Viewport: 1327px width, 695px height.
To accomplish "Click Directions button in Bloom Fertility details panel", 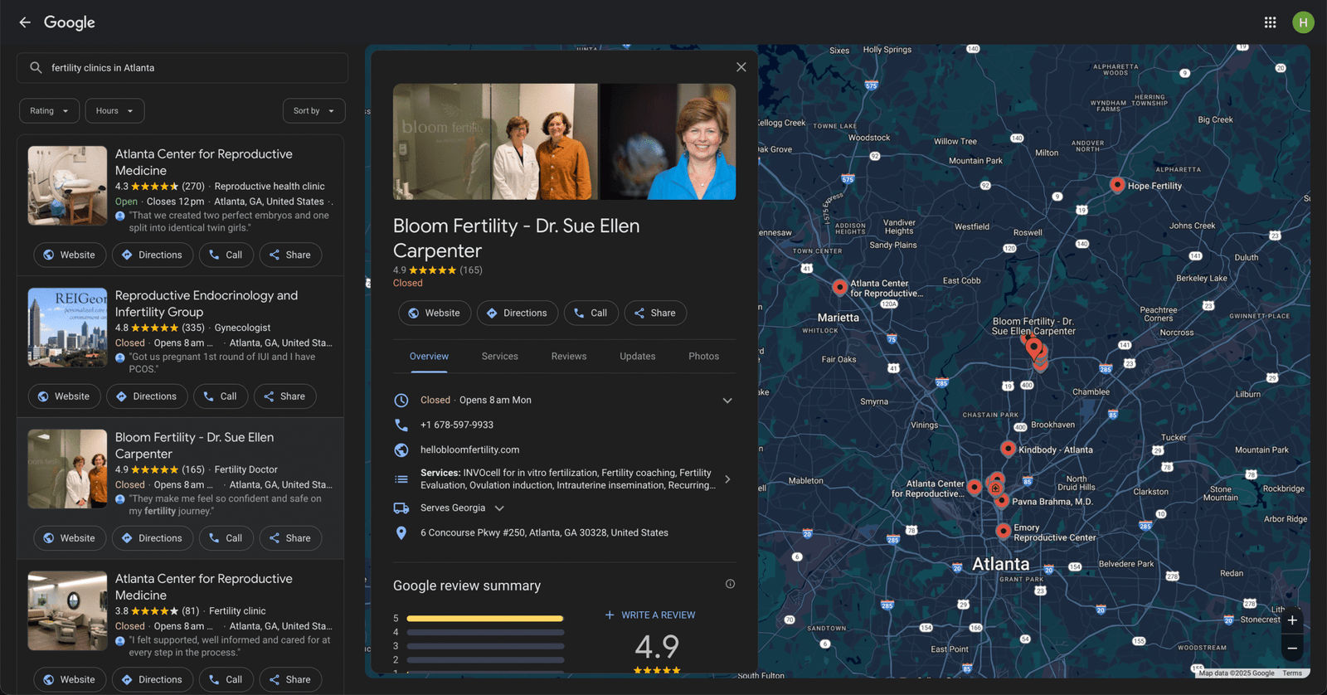I will tap(518, 313).
